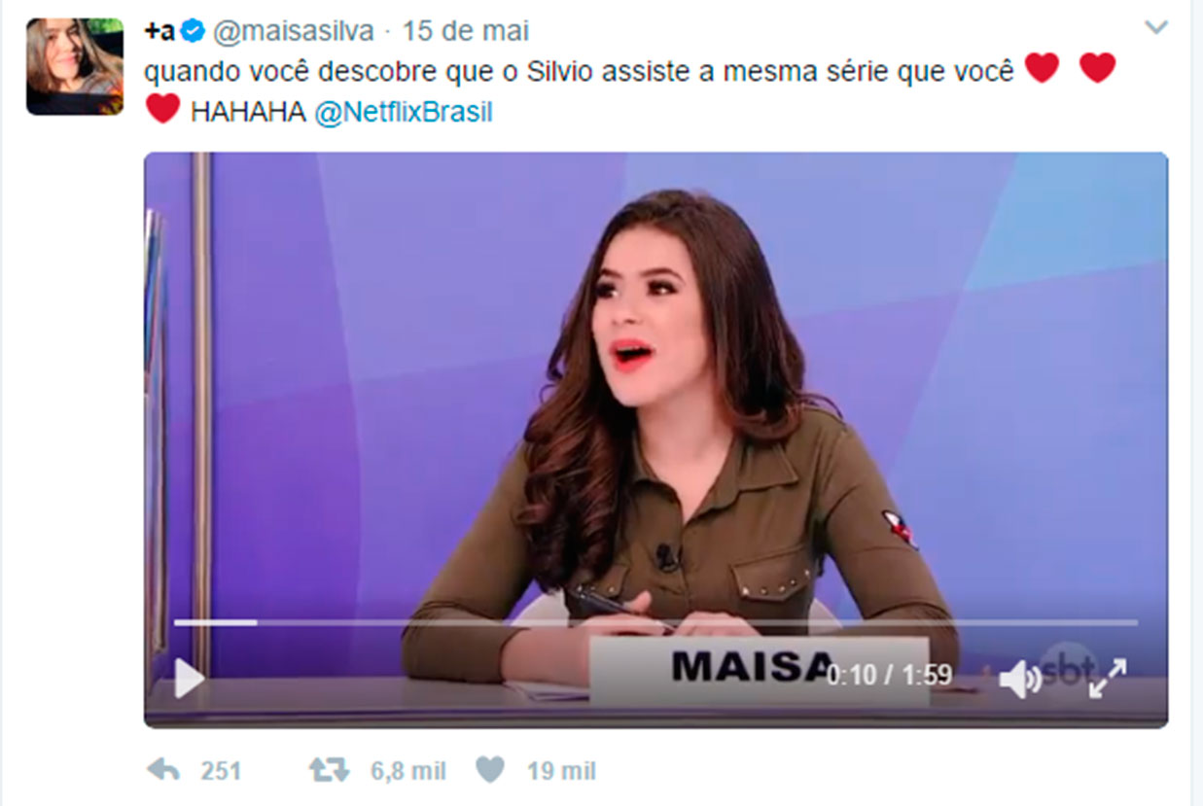Like the tweet with the heart icon
The height and width of the screenshot is (806, 1203).
[x=490, y=771]
